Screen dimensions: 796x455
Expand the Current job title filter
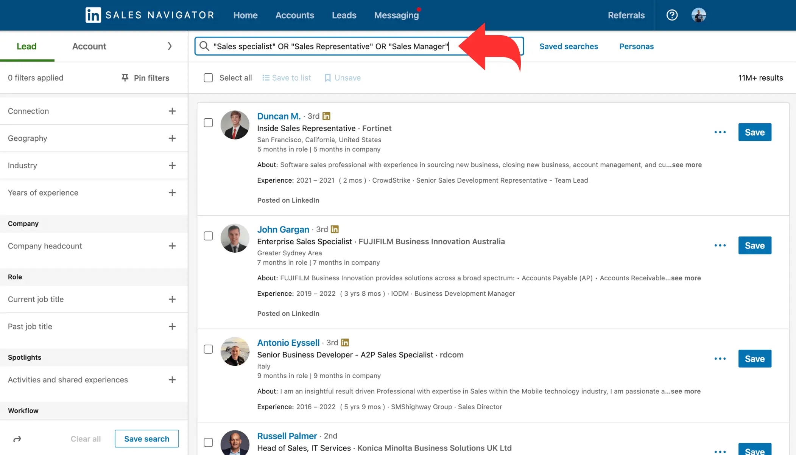tap(172, 299)
